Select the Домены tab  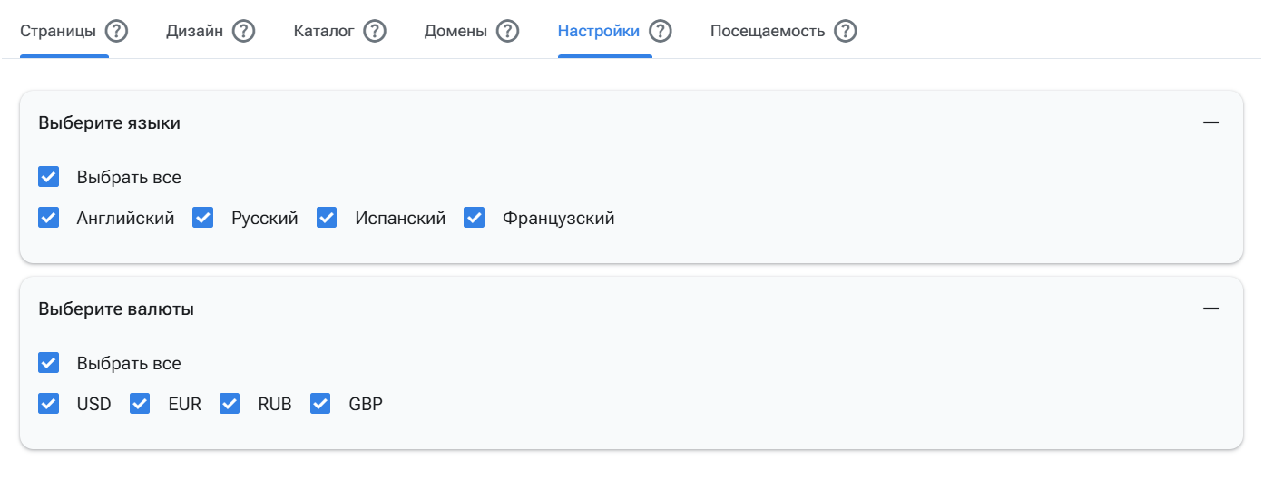click(x=455, y=31)
